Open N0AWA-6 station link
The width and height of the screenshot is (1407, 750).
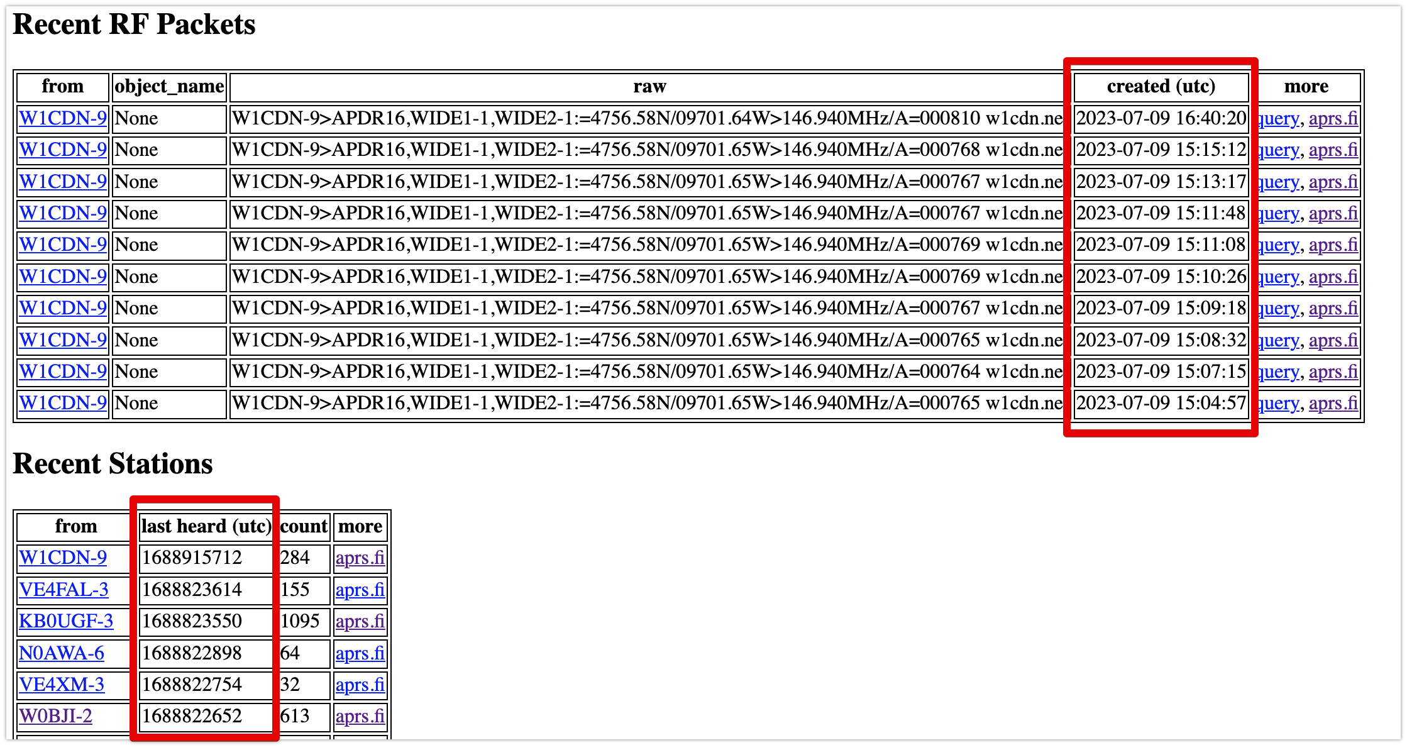pyautogui.click(x=62, y=653)
